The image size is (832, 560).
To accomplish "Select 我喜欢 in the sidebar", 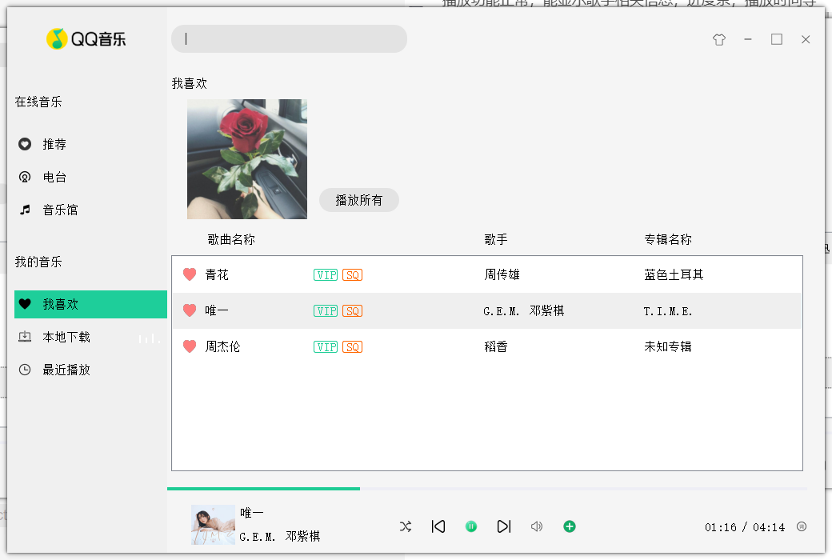I will pyautogui.click(x=90, y=304).
